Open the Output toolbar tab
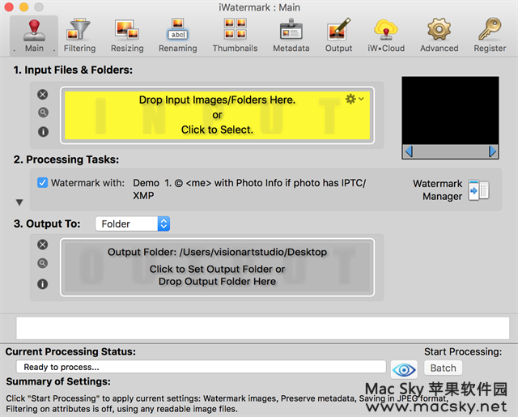 pyautogui.click(x=338, y=36)
